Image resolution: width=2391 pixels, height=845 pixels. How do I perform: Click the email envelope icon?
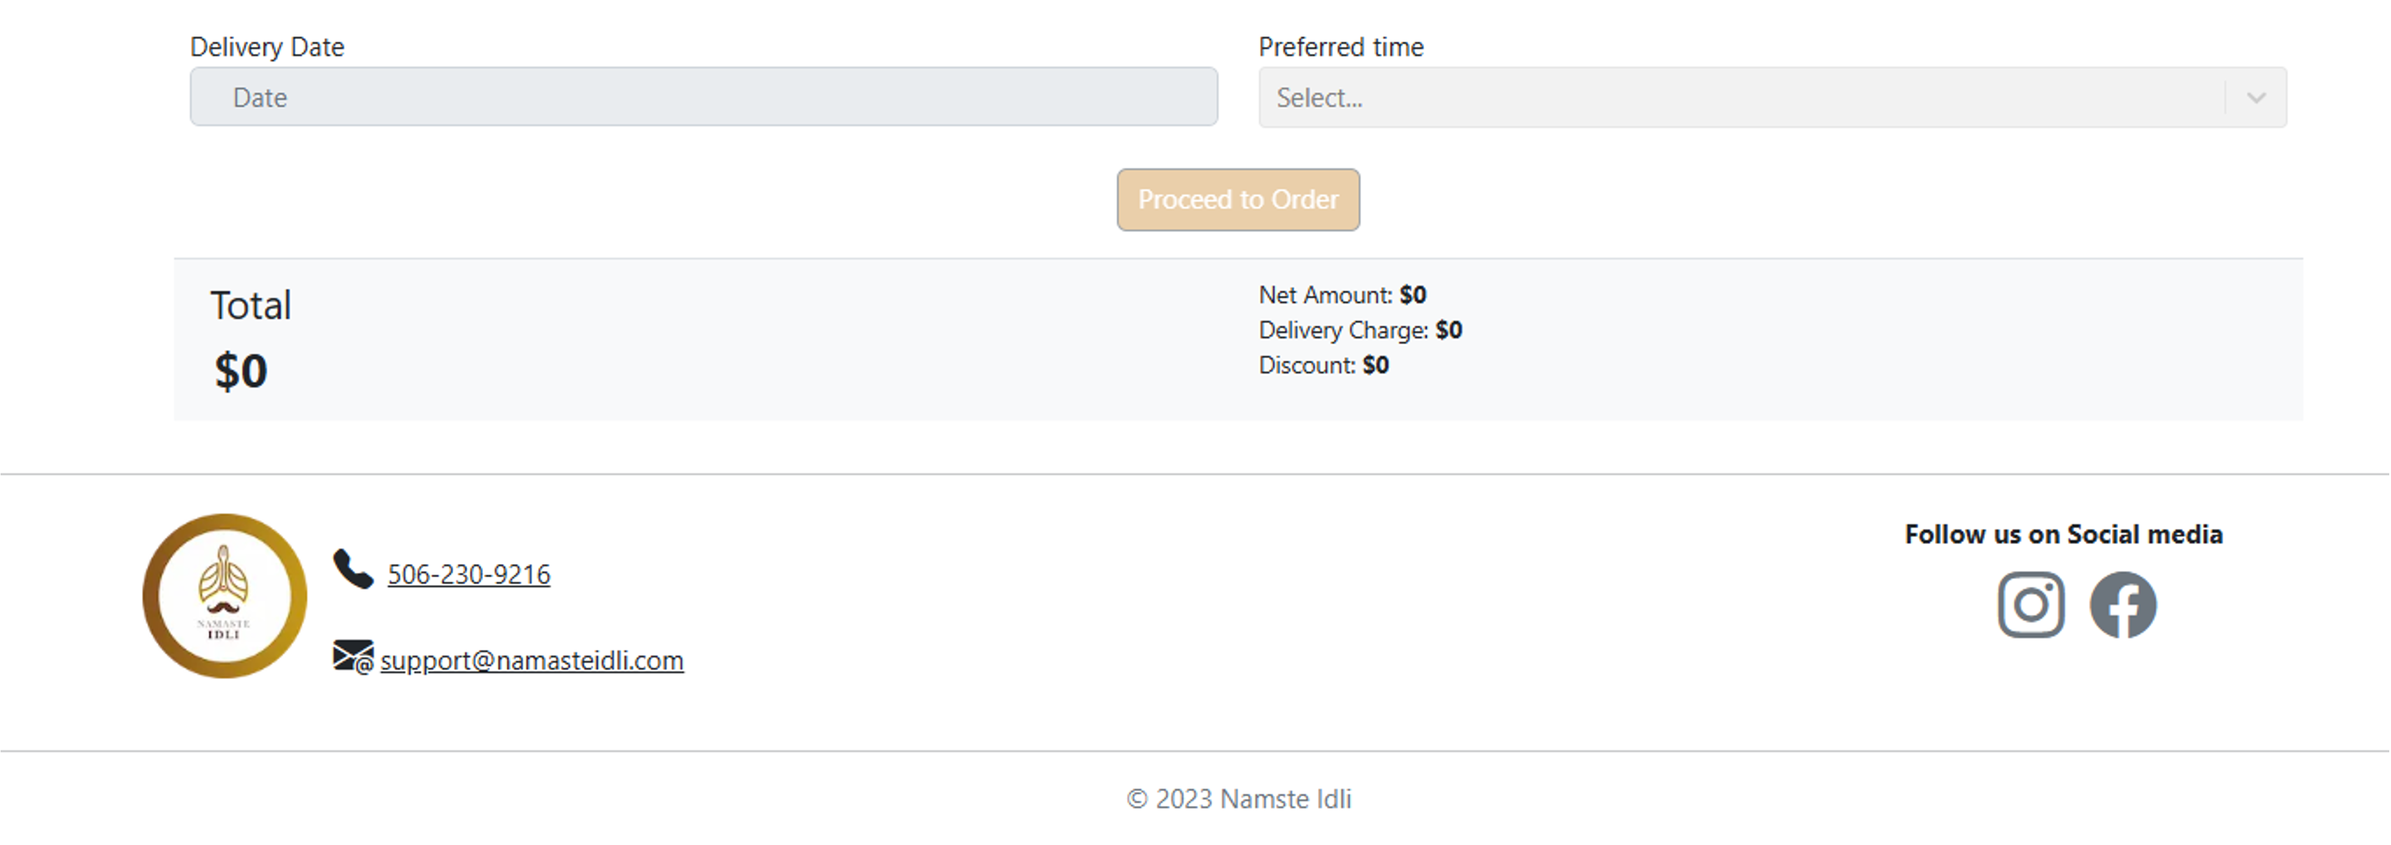(353, 656)
